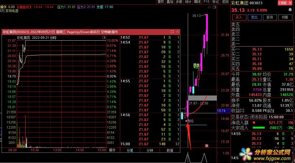This screenshot has width=295, height=163.
Task: Click the 今开 value 30.97
Action: click(257, 75)
